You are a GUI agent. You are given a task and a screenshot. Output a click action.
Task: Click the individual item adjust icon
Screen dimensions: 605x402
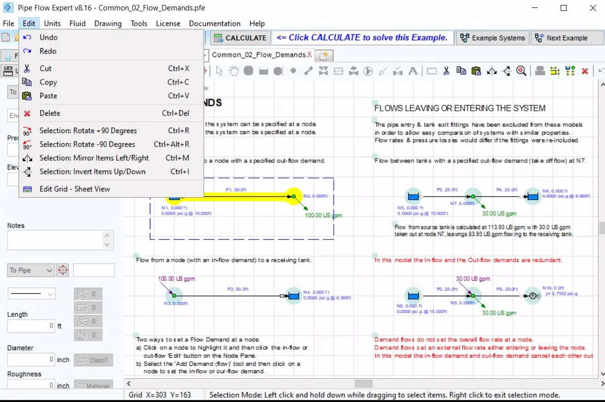pyautogui.click(x=540, y=71)
